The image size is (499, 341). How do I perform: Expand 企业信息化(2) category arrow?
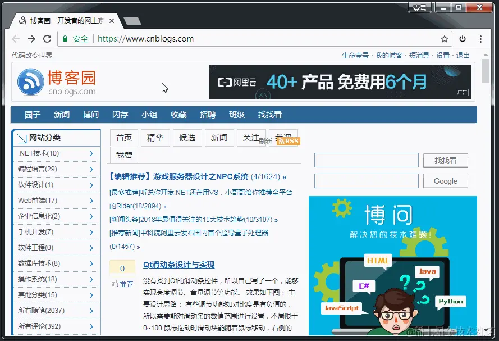pyautogui.click(x=91, y=216)
